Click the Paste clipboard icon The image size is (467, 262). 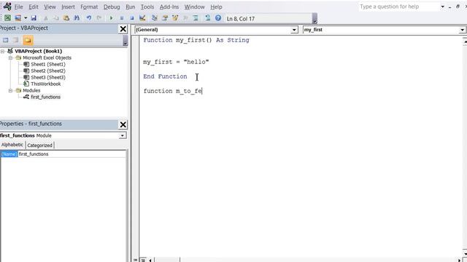pos(66,18)
